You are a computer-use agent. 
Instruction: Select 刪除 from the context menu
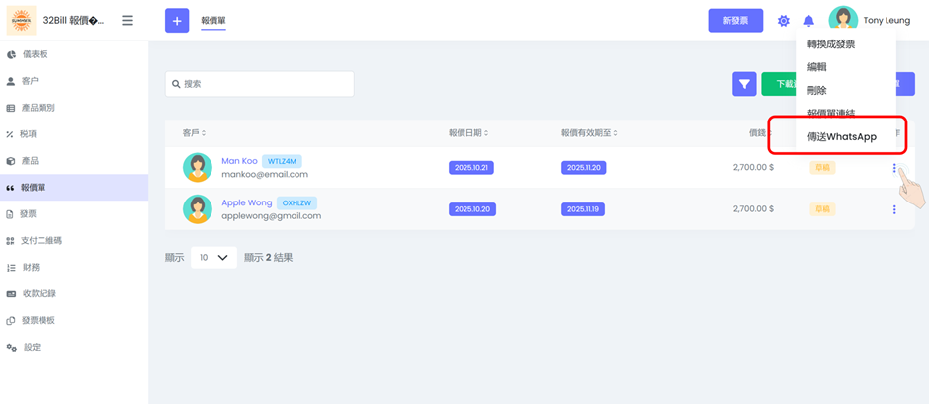pos(817,90)
